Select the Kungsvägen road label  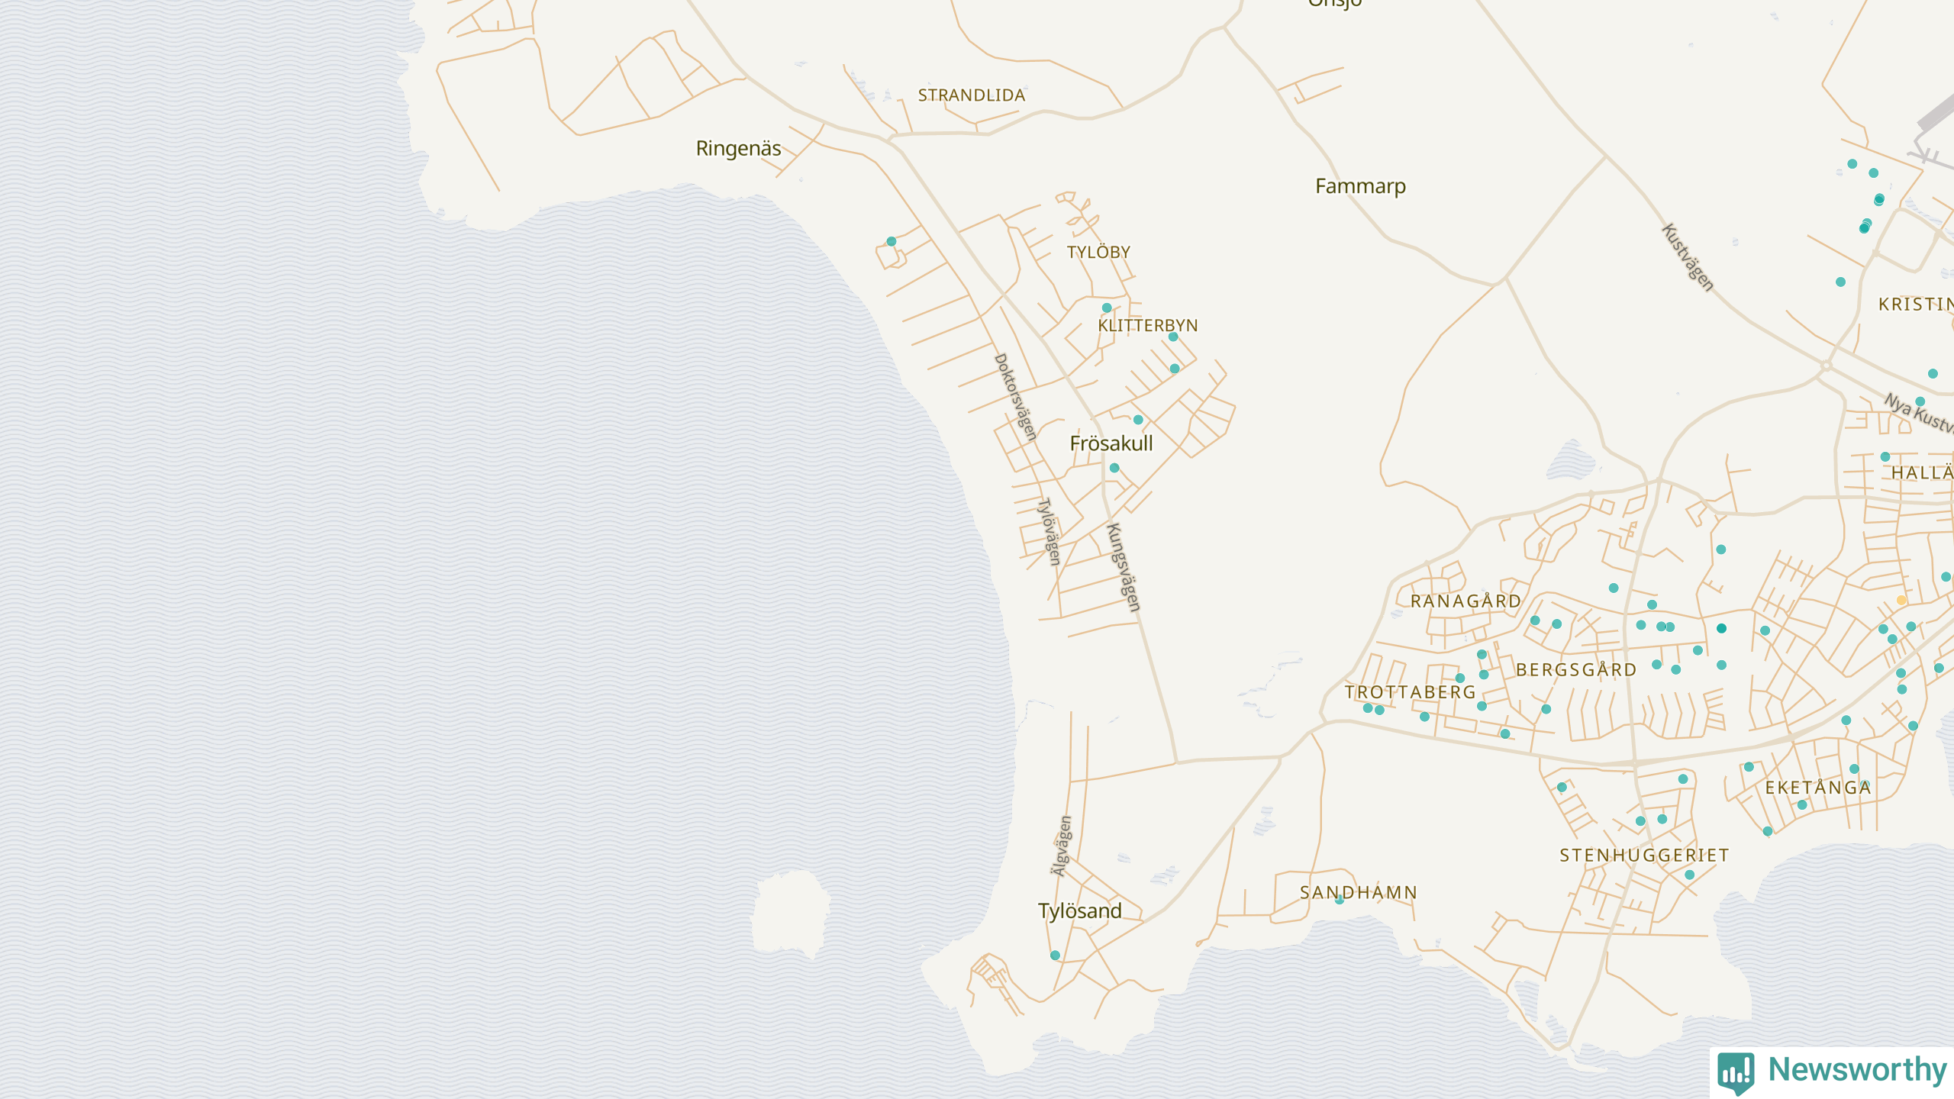pyautogui.click(x=1124, y=567)
